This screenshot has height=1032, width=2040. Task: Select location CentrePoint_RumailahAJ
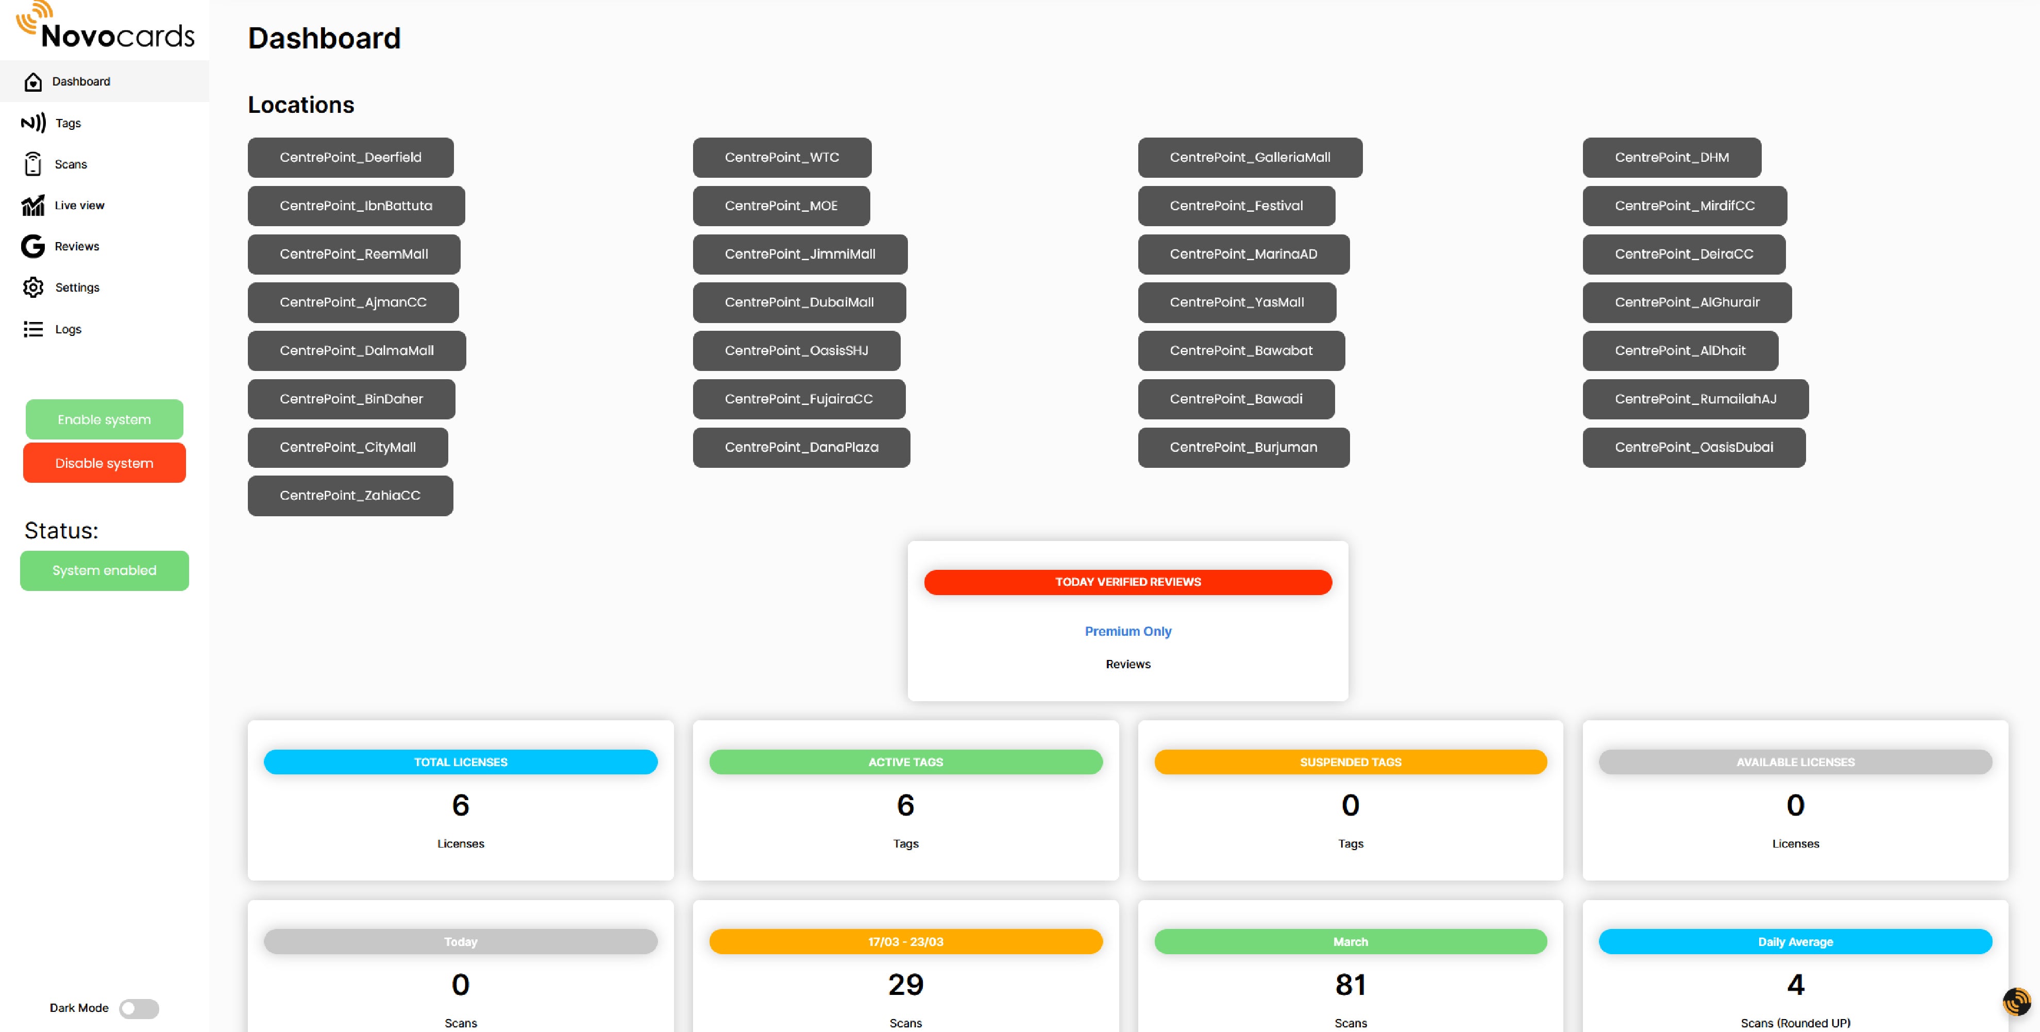tap(1695, 399)
